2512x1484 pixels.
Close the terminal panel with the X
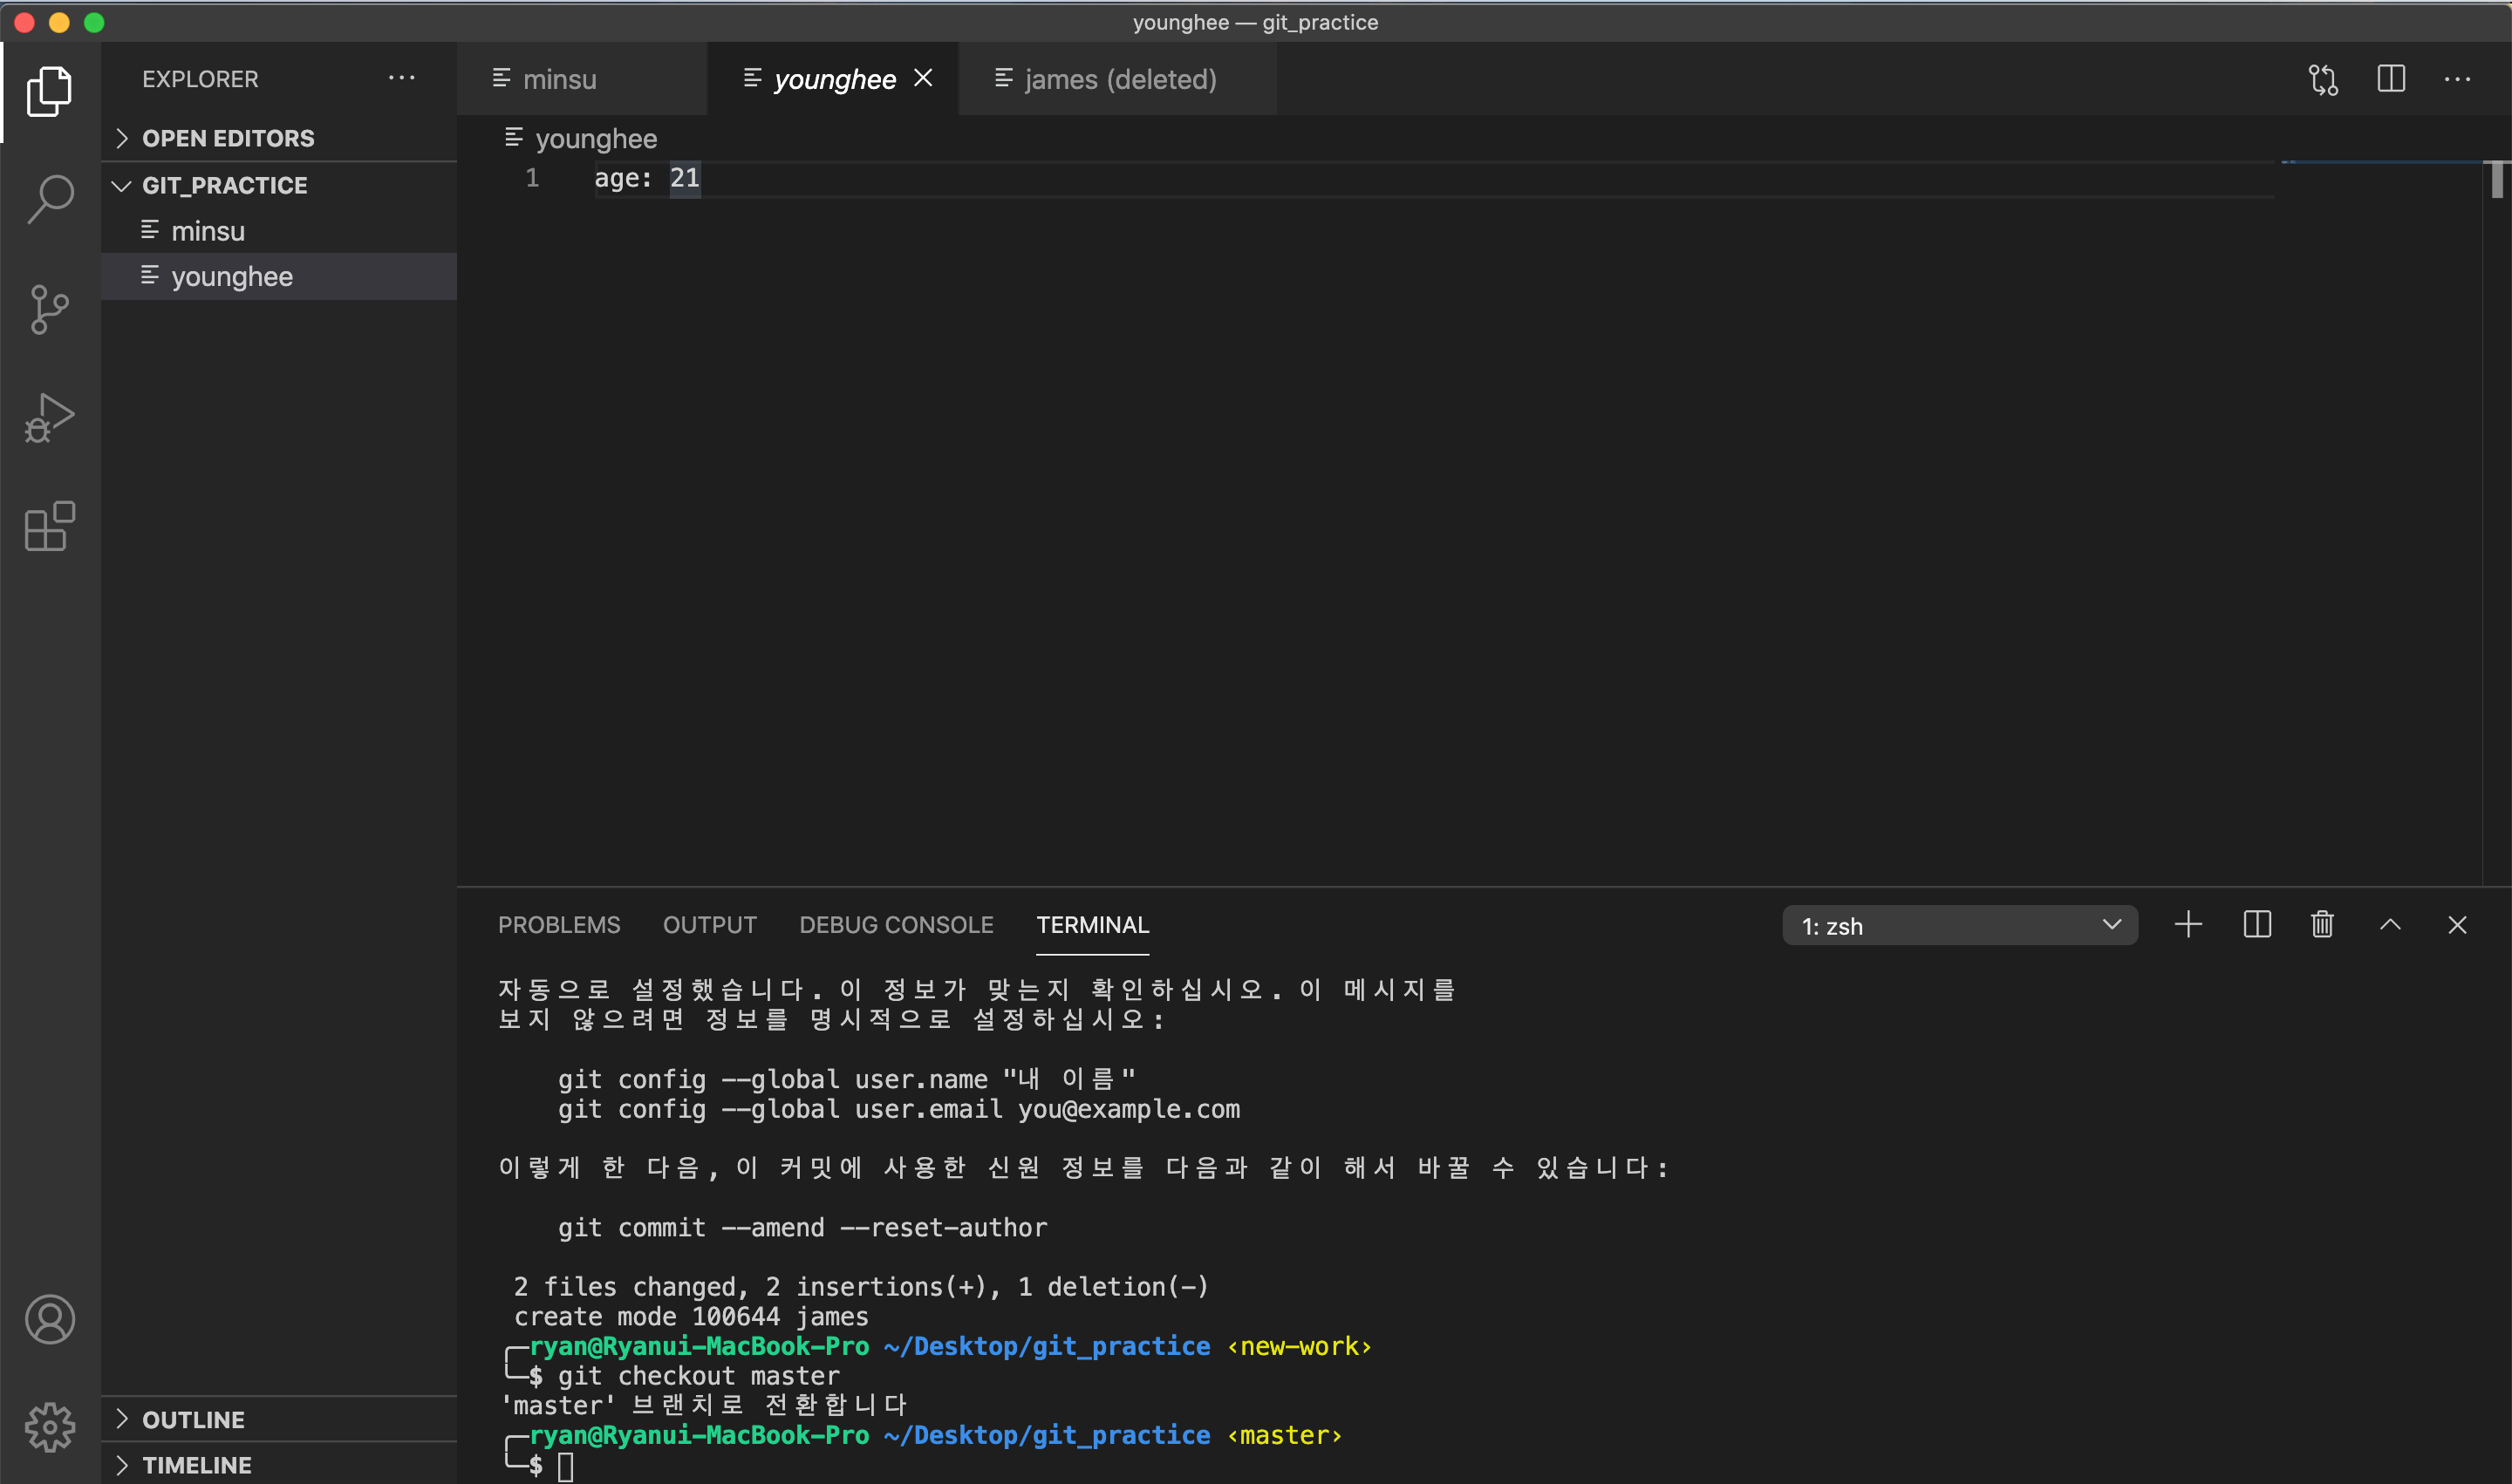(2458, 924)
